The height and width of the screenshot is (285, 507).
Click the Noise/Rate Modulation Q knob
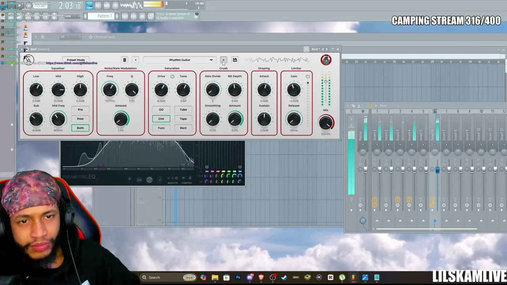point(132,90)
